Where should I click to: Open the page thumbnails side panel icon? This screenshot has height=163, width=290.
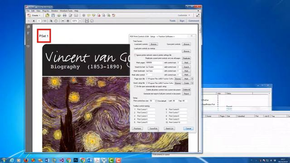(x=29, y=27)
